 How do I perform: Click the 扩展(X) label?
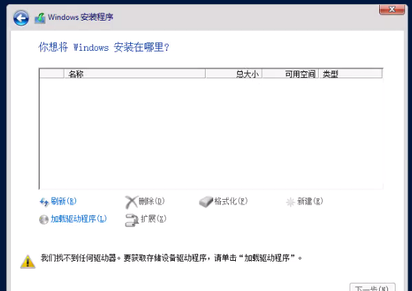pyautogui.click(x=154, y=219)
